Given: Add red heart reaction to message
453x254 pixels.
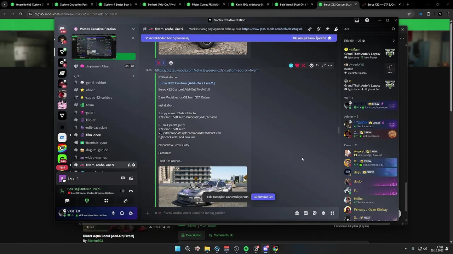Looking at the screenshot, I should 297,66.
